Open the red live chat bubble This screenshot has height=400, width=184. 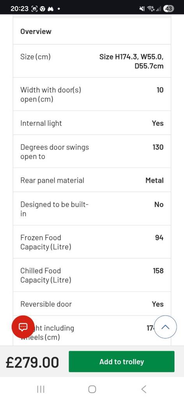(23, 327)
